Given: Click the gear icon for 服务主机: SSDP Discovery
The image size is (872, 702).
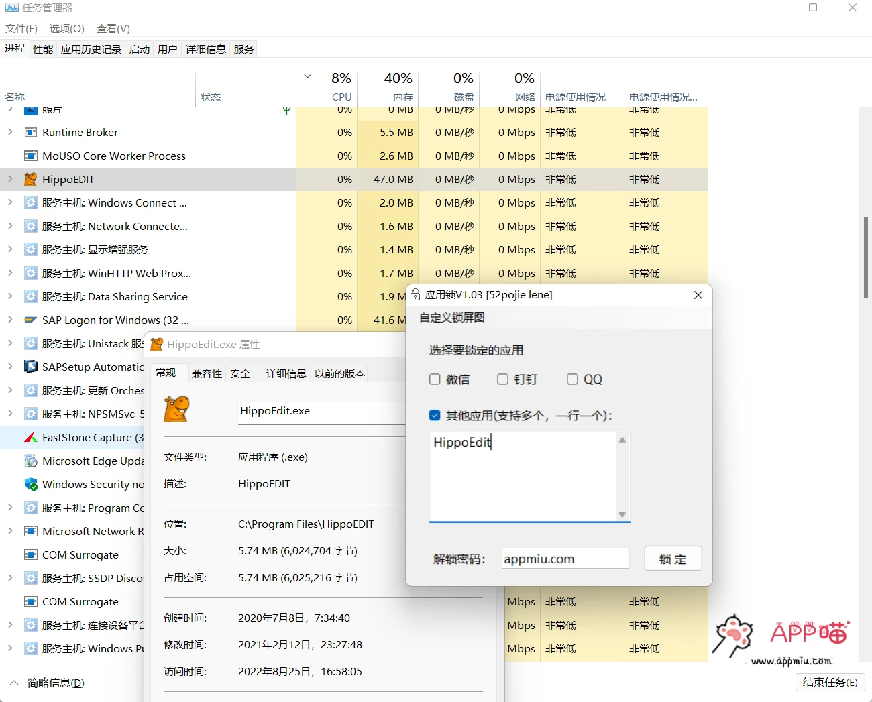Looking at the screenshot, I should pyautogui.click(x=30, y=578).
